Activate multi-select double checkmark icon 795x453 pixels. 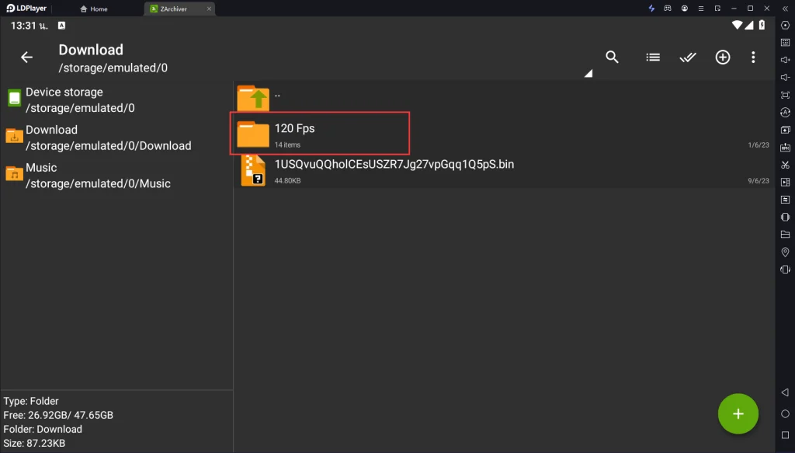[688, 57]
